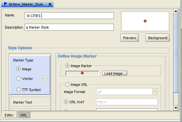
Task: Switch to the XML tab
Action: [24, 115]
